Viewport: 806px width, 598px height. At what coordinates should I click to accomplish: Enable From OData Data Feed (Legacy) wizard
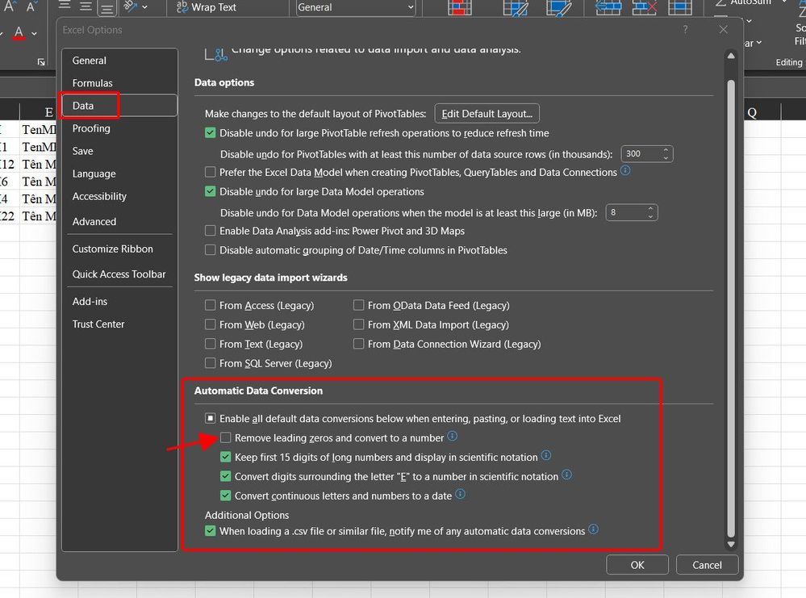359,305
